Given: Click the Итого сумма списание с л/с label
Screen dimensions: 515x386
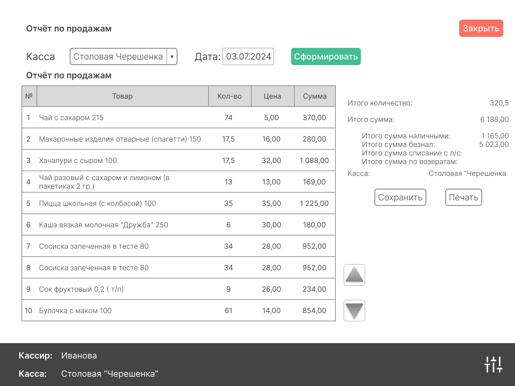Looking at the screenshot, I should [412, 153].
